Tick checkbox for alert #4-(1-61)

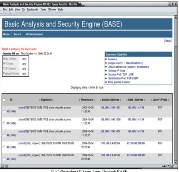4,159
